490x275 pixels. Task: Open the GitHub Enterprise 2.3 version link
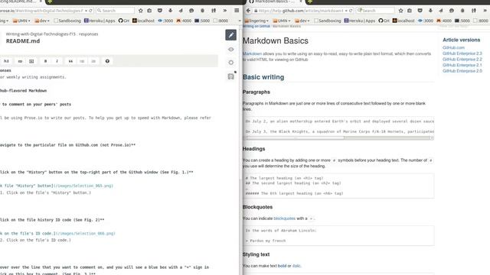tap(462, 53)
